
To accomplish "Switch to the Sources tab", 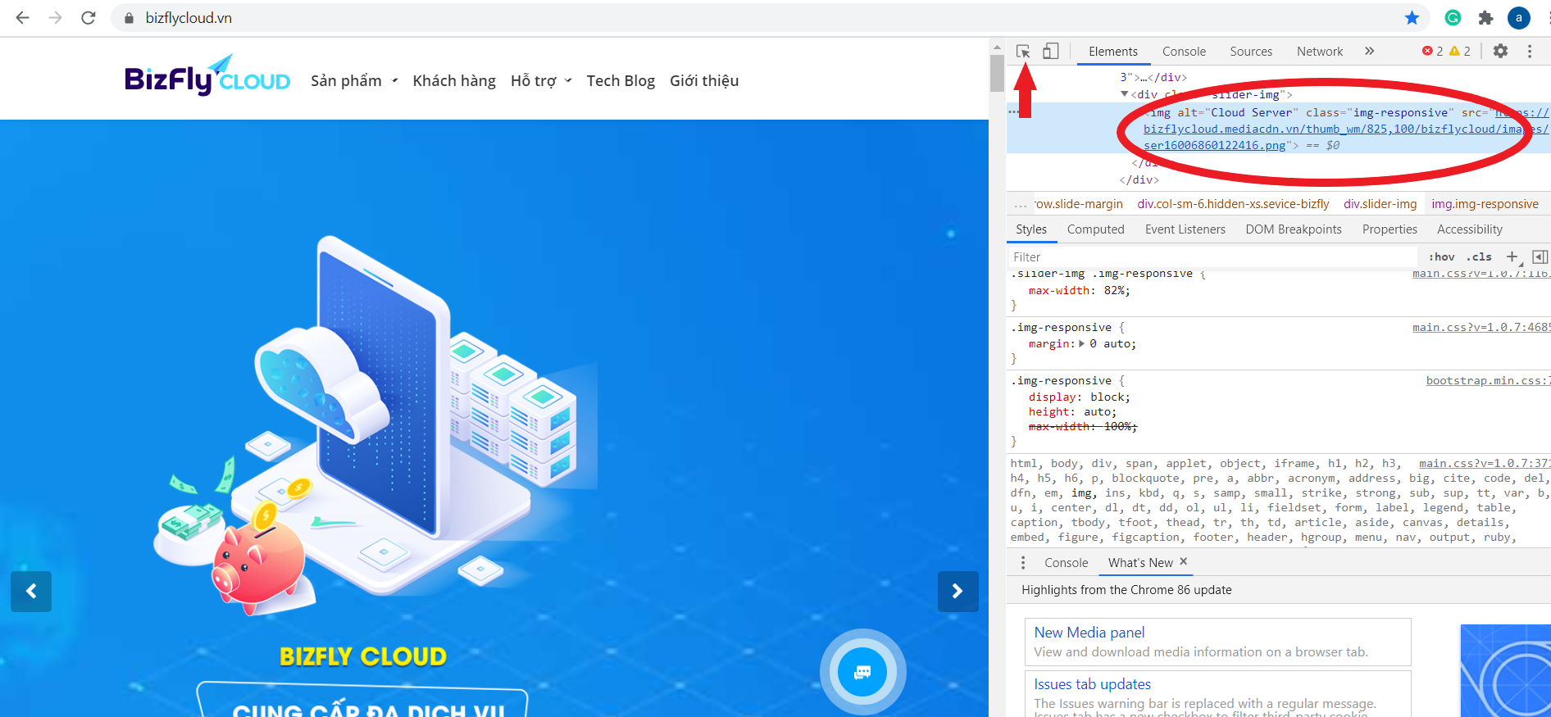I will (1251, 51).
